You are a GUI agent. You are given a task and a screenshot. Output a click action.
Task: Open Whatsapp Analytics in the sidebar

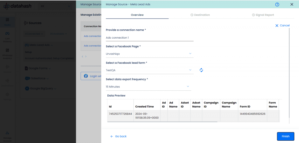coord(7,54)
